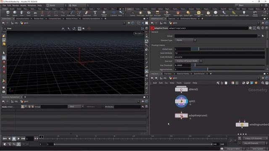This screenshot has width=269, height=151.
Task: Switch to the Performance Monitor tab
Action: (189, 18)
